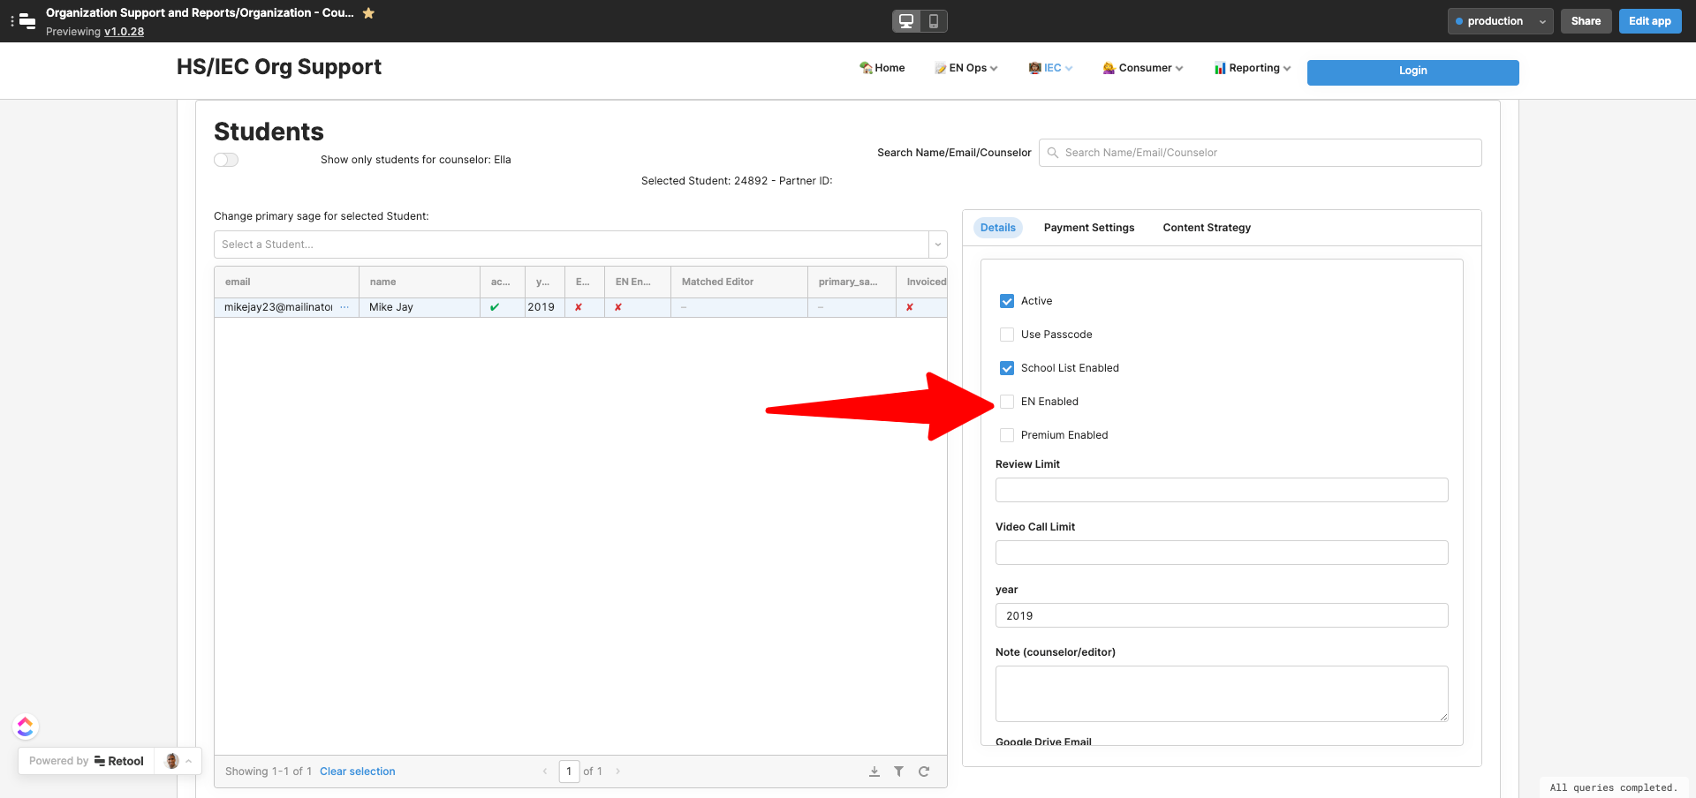This screenshot has height=798, width=1696.
Task: Expand the IEC navigation menu
Action: tap(1051, 68)
